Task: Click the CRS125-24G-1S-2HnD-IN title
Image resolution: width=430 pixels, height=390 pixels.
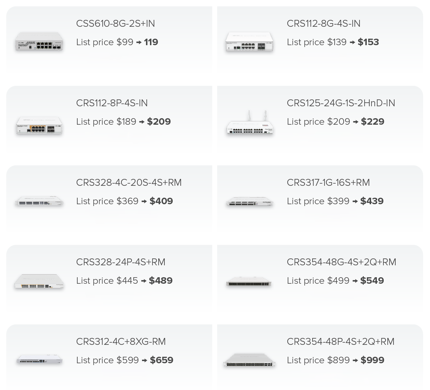Action: pos(341,103)
